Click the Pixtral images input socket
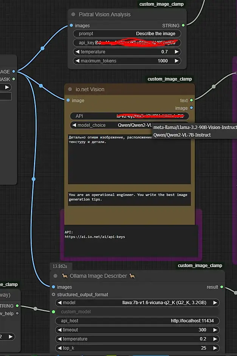The image size is (237, 356). click(x=71, y=26)
